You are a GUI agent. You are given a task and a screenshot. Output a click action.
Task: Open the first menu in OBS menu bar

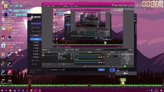click(x=44, y=6)
